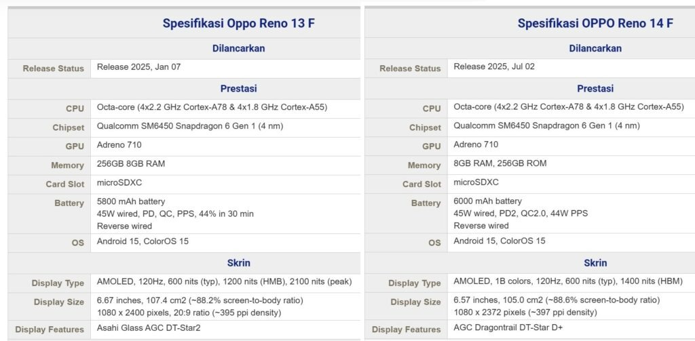Select the CPU label in Reno 14 F table
Viewport: 695px width, 341px height.
(x=432, y=109)
